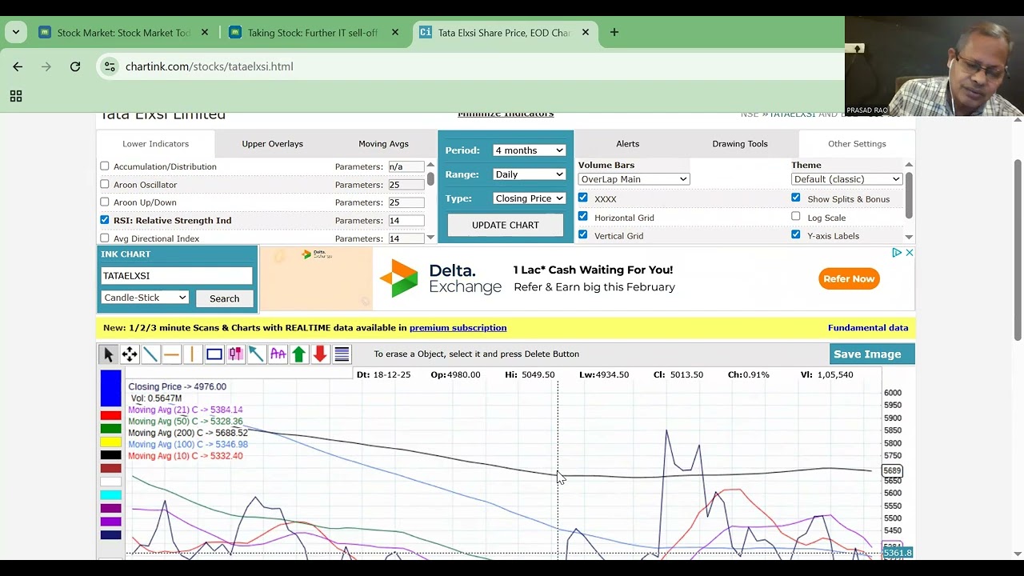Select the parallel lines (Fibonacci) tool
Screen dimensions: 1024x576
342,354
